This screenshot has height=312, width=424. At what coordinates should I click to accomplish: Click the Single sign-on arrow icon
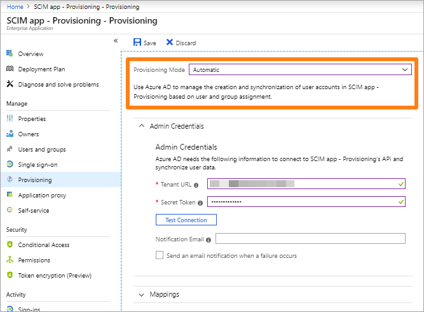coord(10,164)
